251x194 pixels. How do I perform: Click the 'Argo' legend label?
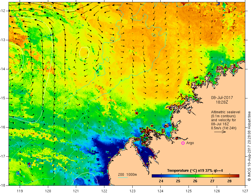click(x=190, y=143)
